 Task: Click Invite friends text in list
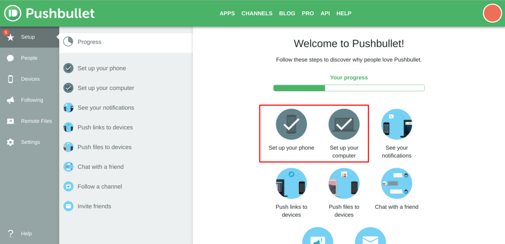(x=94, y=207)
